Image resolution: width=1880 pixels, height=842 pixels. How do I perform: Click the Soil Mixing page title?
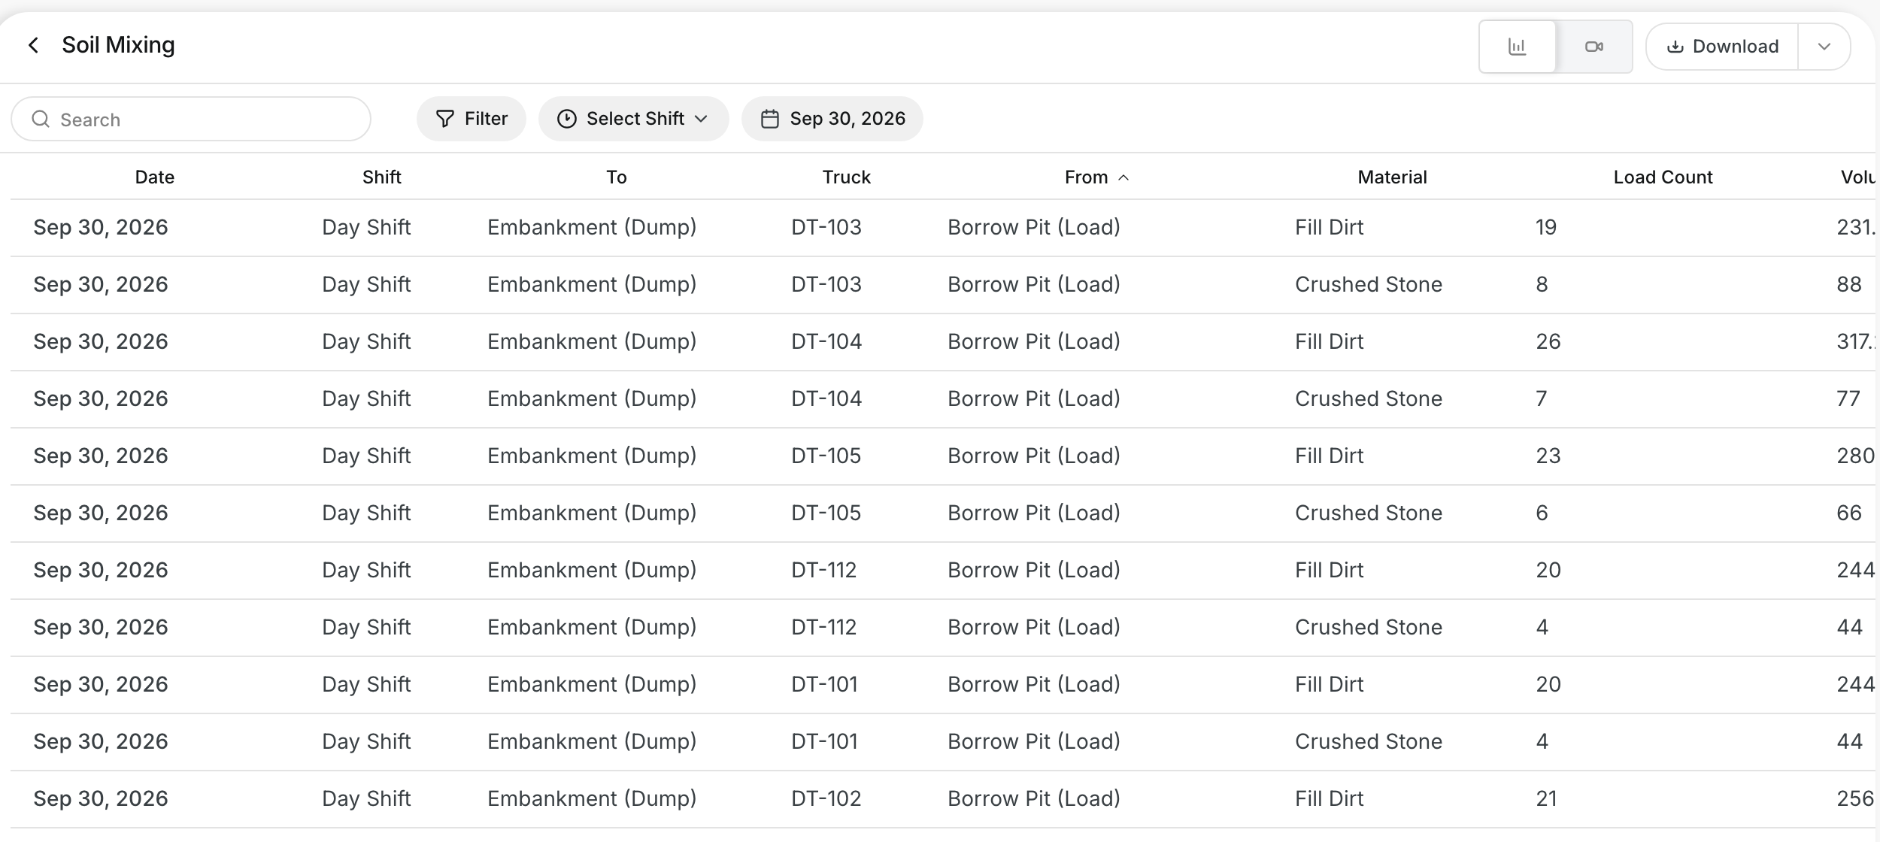(118, 45)
